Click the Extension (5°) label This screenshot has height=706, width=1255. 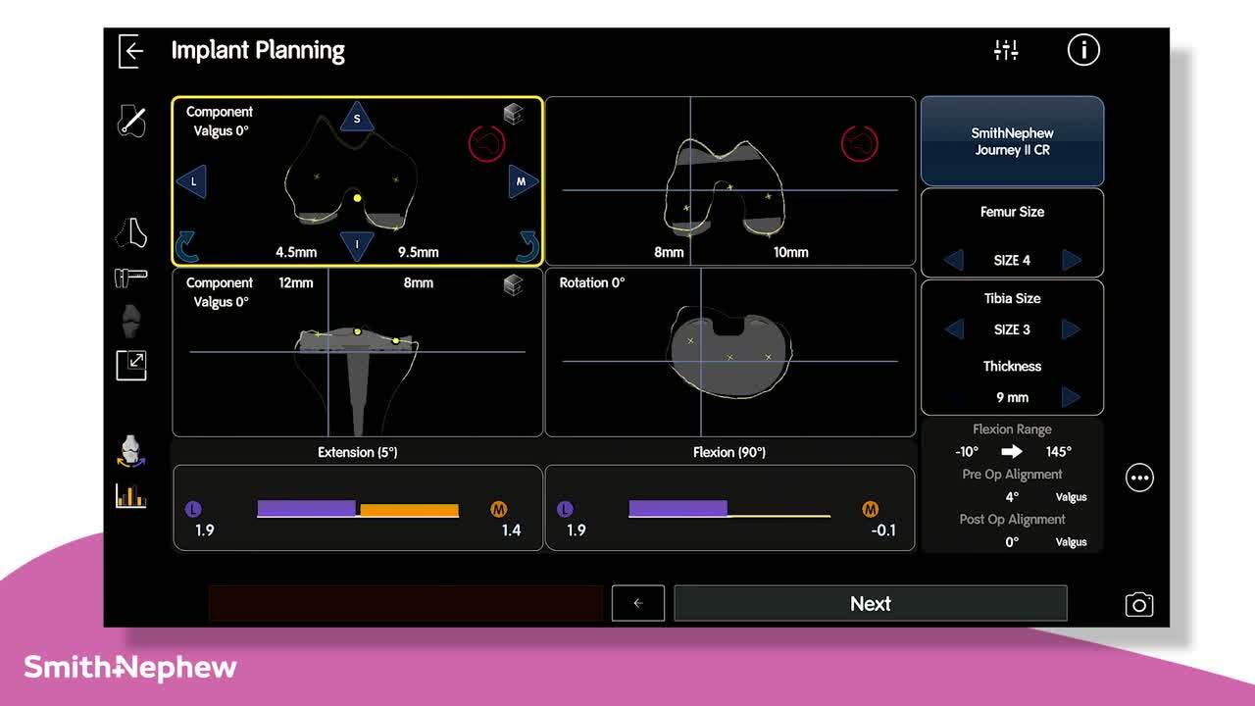(358, 452)
